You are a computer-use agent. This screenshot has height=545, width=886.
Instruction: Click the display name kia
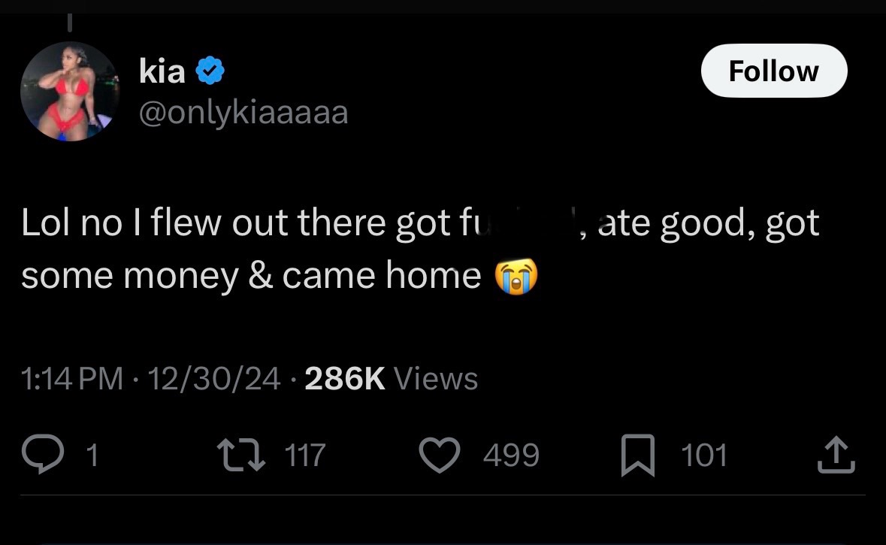(162, 72)
